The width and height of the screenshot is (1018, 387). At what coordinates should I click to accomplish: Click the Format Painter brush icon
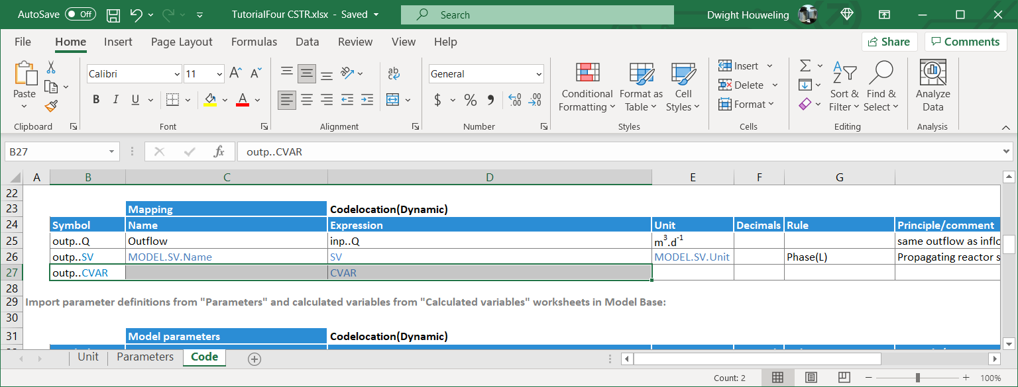tap(51, 106)
